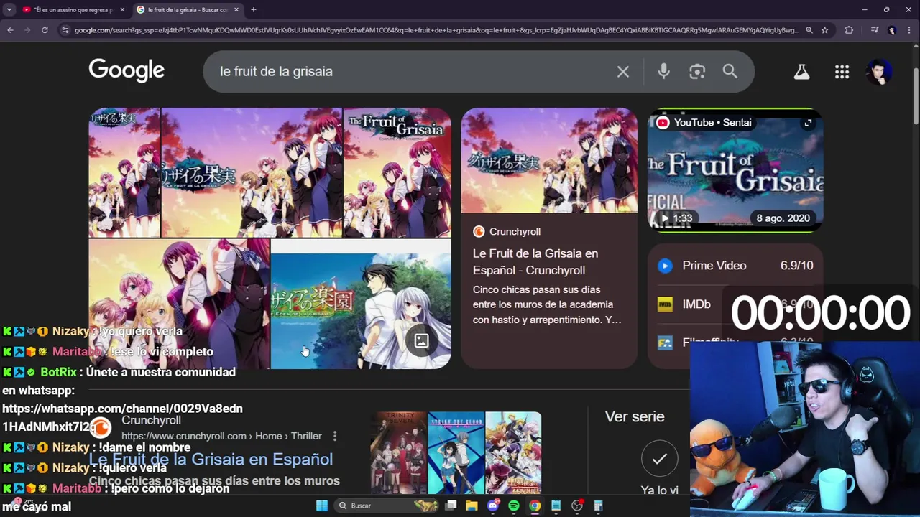The image size is (920, 517).
Task: Clear the search query with the X icon
Action: click(x=623, y=72)
